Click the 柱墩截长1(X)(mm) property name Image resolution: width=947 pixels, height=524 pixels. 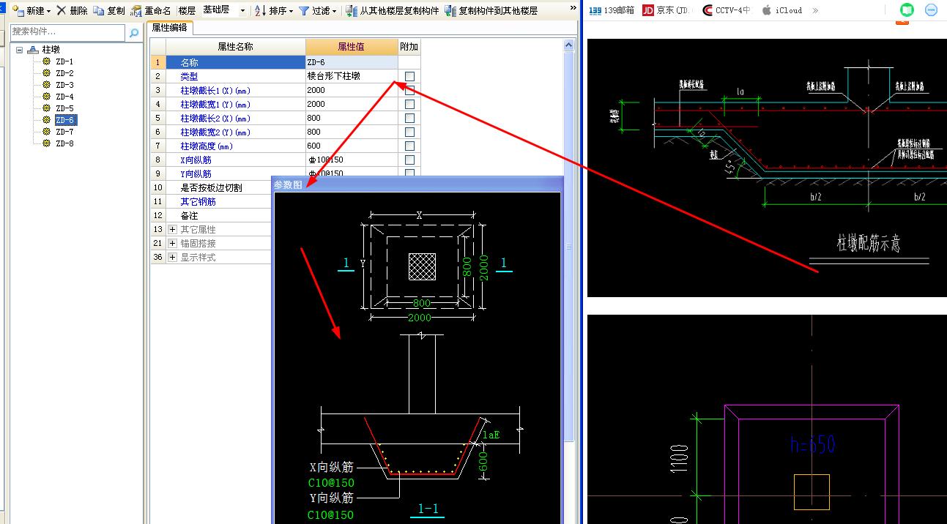(x=215, y=90)
